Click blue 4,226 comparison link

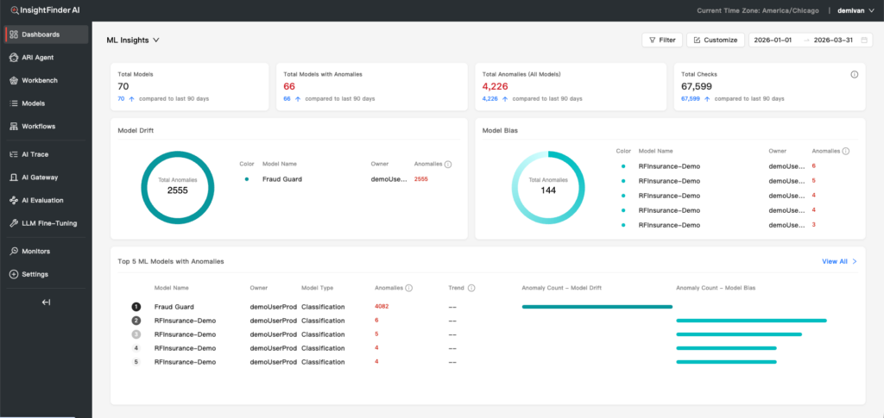(x=490, y=99)
